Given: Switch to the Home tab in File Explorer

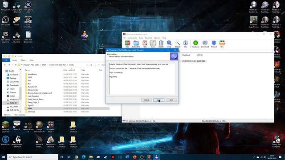Looking at the screenshot, I should coord(14,60).
